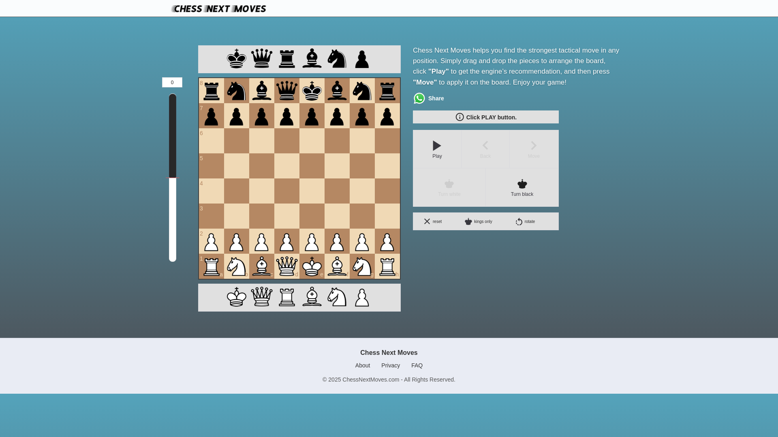Viewport: 778px width, 437px height.
Task: Click the evaluation score box showing 0
Action: (172, 83)
